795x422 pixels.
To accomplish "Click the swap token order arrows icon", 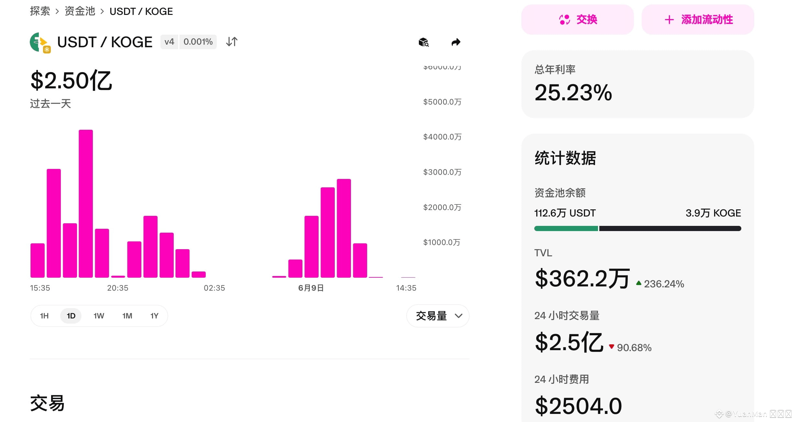I will click(232, 42).
